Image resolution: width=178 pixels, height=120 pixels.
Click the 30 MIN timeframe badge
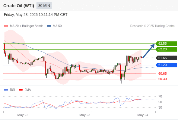[x=44, y=6]
